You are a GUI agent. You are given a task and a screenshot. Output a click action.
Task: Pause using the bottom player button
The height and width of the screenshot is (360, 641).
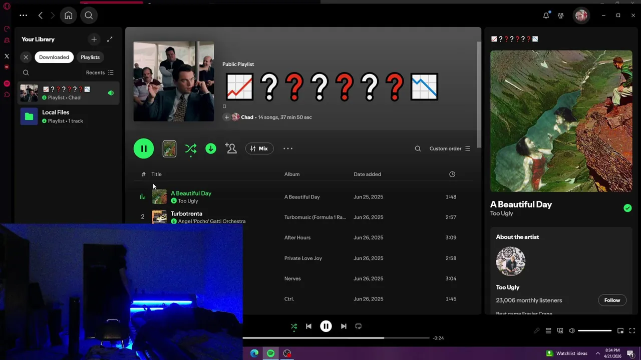tap(326, 326)
